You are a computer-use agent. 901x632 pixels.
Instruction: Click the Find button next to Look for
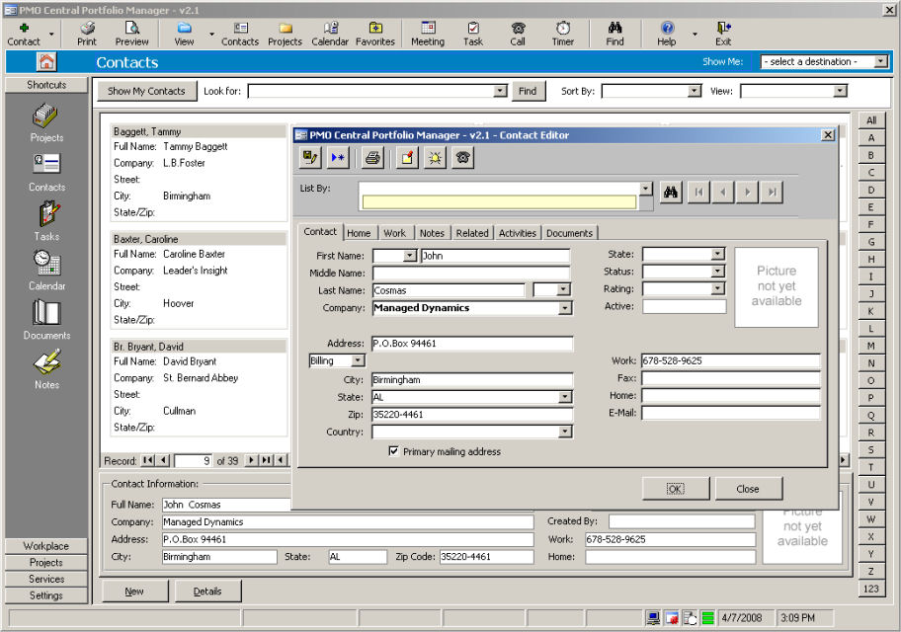(x=528, y=91)
